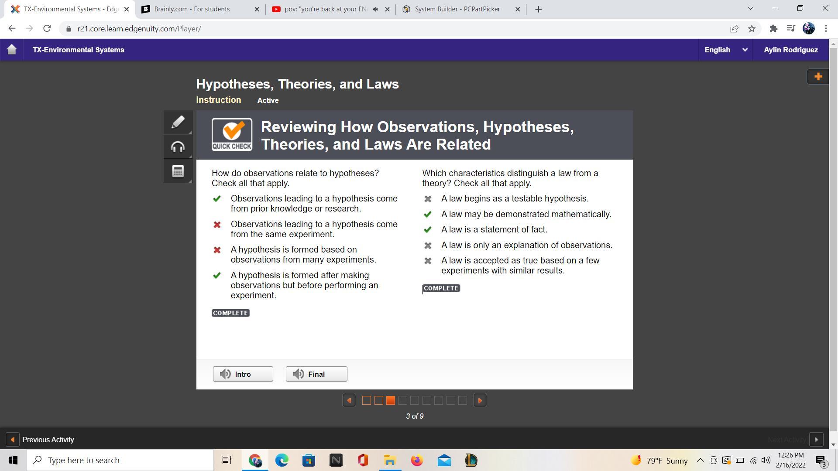This screenshot has width=838, height=471.
Task: Show hidden system tray icons
Action: [700, 460]
